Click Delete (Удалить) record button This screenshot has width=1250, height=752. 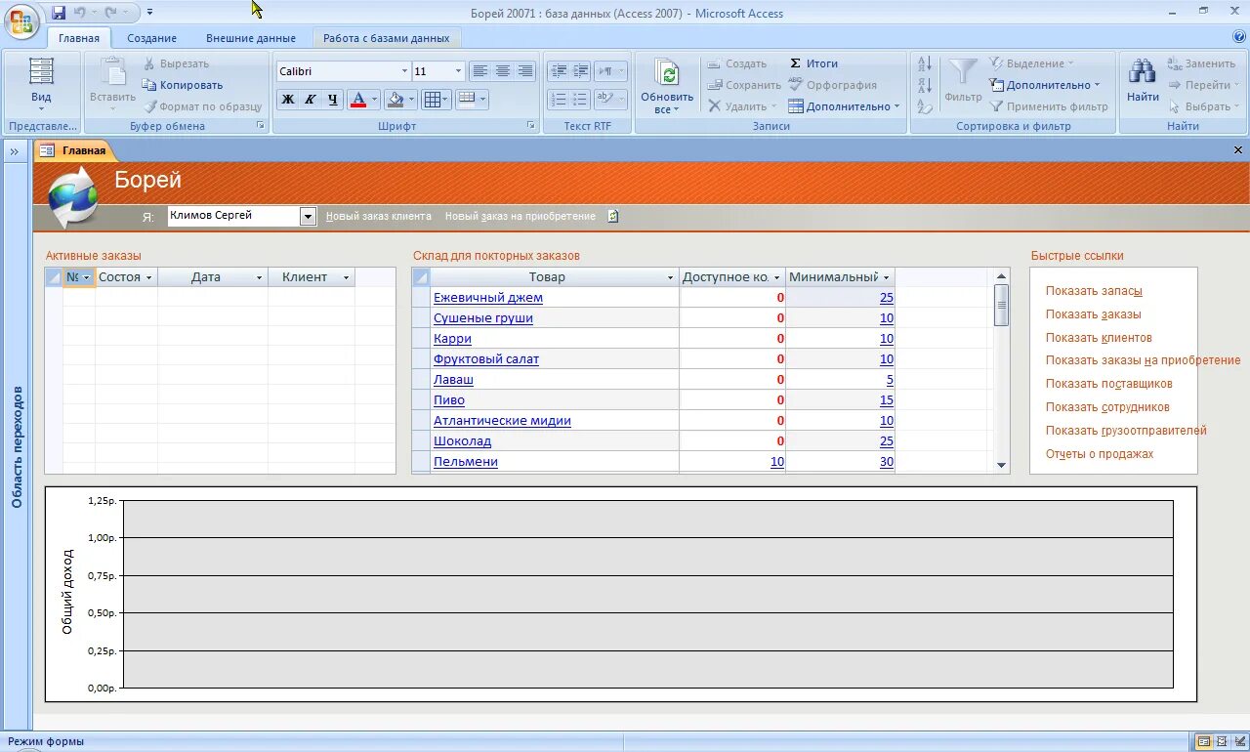tap(742, 106)
